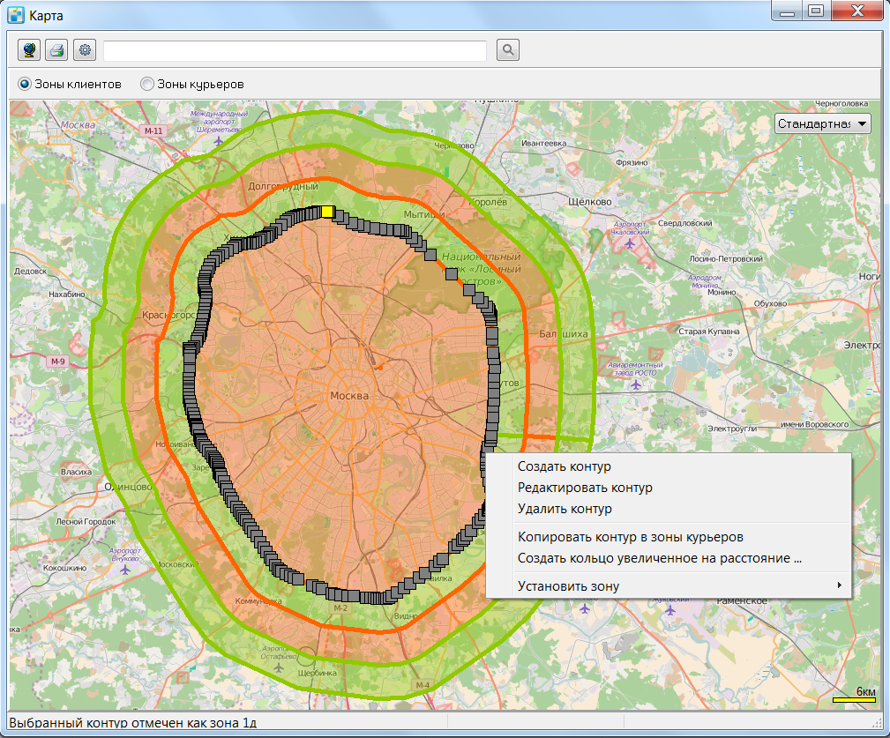890x738 pixels.
Task: Click status text Выбранный контур отмечен как зона 1д
Action: [x=133, y=723]
